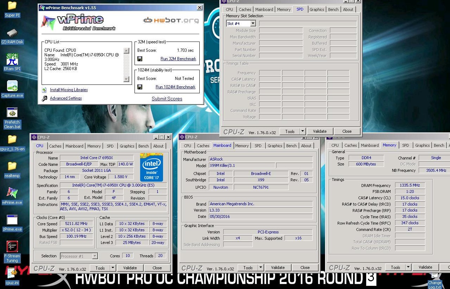
Task: Open Processor #1 selection dropdown
Action: pyautogui.click(x=95, y=256)
